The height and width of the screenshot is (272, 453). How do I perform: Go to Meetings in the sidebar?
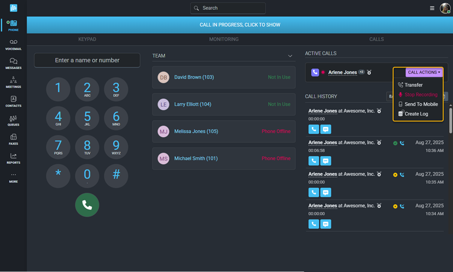(x=13, y=82)
